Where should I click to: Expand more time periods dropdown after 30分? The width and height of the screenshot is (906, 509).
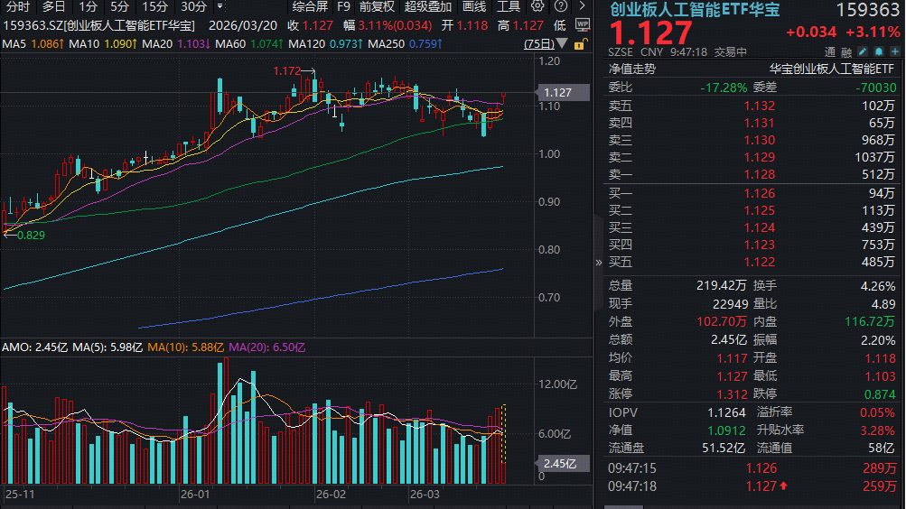219,6
